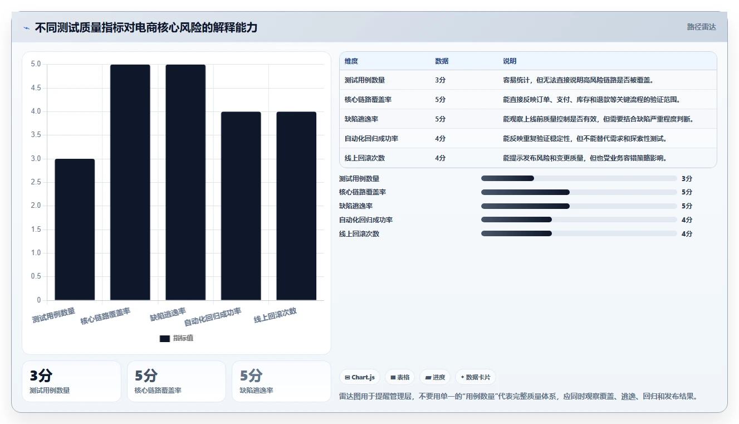739x424 pixels.
Task: Click the 缺陷逃逸率 progress bar
Action: click(x=579, y=206)
